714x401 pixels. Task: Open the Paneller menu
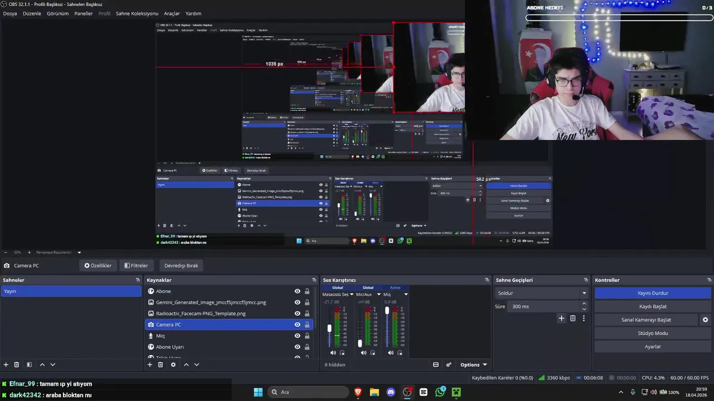(x=84, y=13)
